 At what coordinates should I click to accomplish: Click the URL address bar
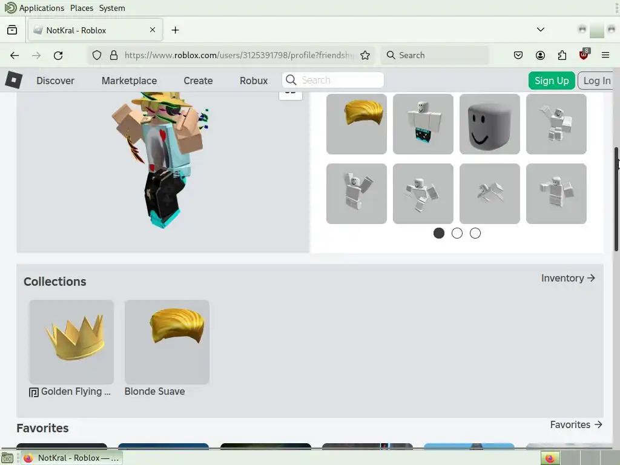pos(239,55)
